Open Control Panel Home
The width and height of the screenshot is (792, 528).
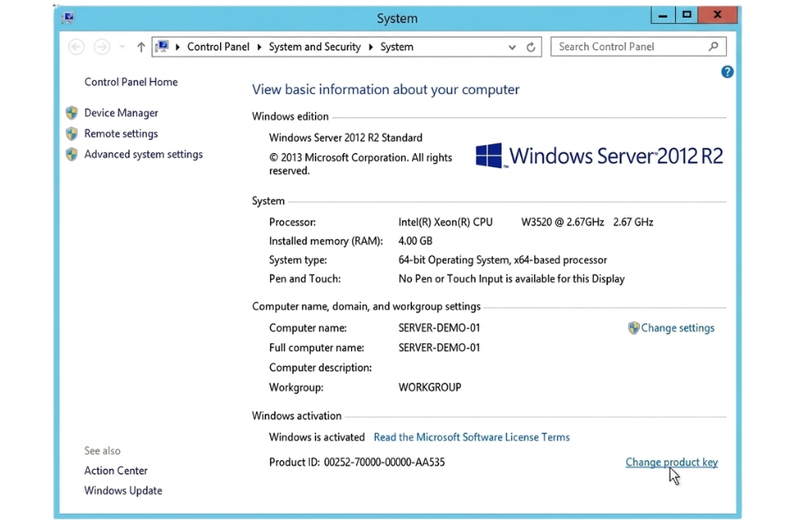coord(131,82)
